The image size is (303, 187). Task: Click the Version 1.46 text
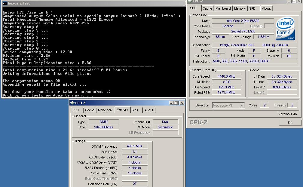pos(287,114)
